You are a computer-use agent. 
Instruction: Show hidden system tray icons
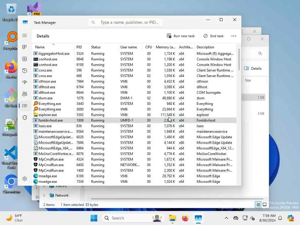point(226,218)
